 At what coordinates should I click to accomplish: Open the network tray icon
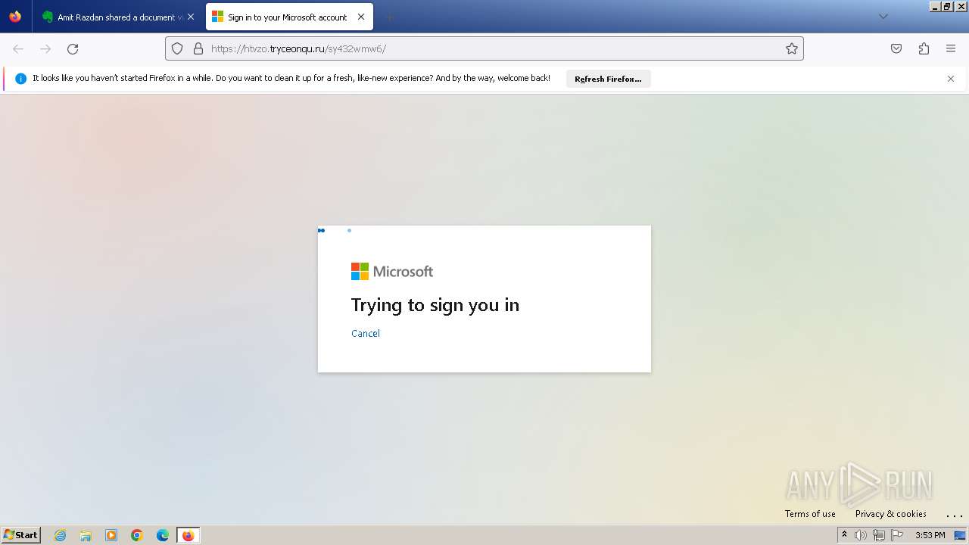(x=879, y=535)
